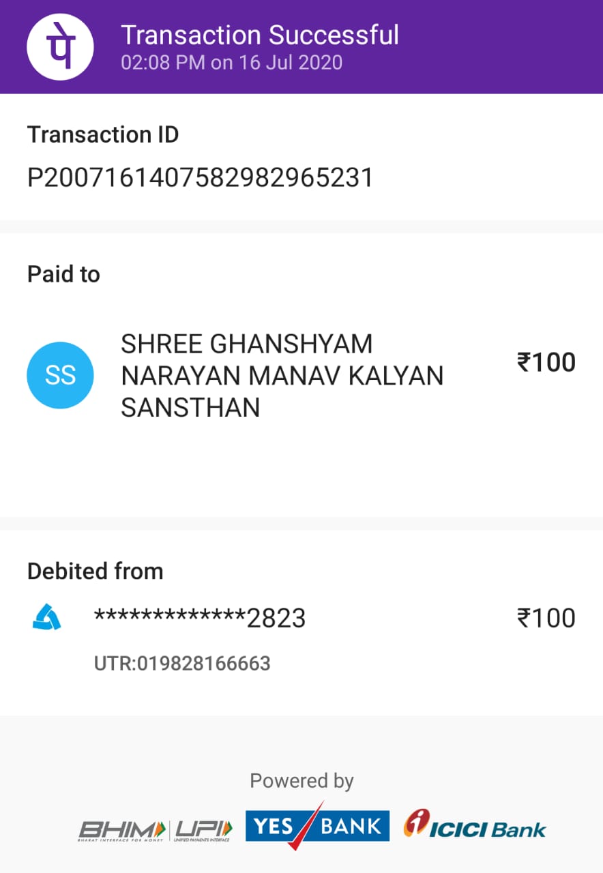Tap the ₹100 amount beside recipient
The width and height of the screenshot is (603, 873).
click(546, 362)
